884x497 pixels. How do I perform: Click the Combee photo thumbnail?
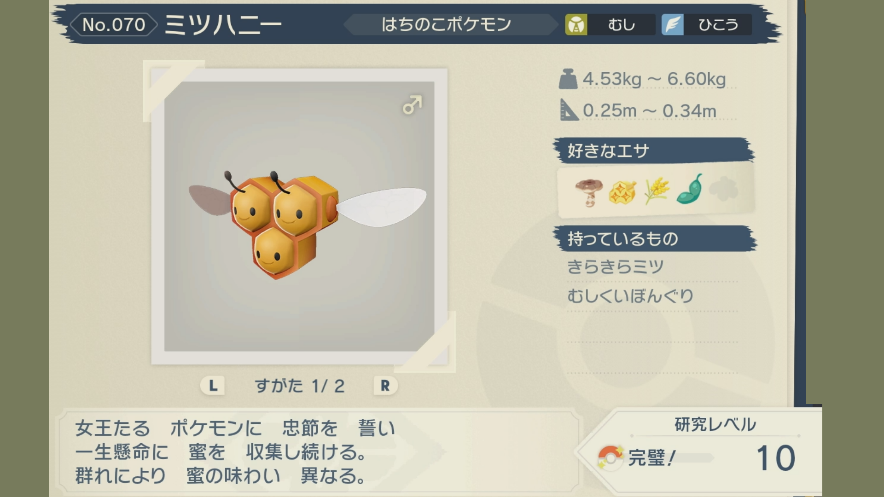click(x=299, y=216)
